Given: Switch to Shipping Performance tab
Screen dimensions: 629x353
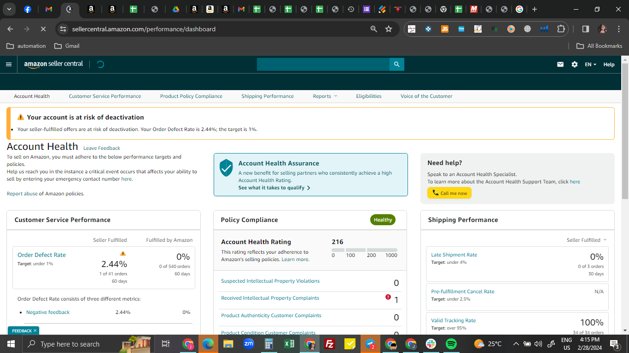Looking at the screenshot, I should (268, 96).
